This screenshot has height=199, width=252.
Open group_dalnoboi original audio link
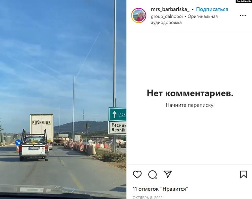click(167, 16)
